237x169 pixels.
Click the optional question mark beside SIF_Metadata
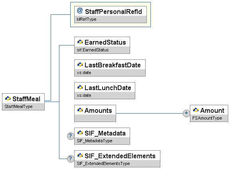pos(71,136)
